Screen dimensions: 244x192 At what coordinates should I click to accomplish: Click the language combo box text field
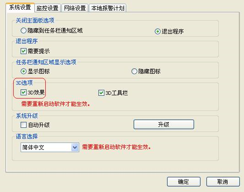point(46,147)
